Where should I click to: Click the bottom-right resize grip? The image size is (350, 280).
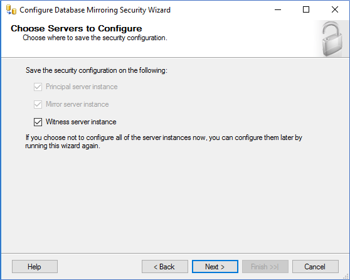point(346,277)
